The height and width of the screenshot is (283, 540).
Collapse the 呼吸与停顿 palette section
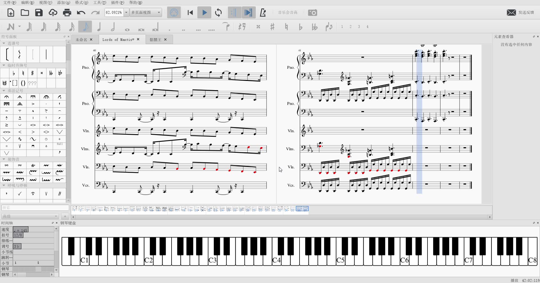[4, 185]
